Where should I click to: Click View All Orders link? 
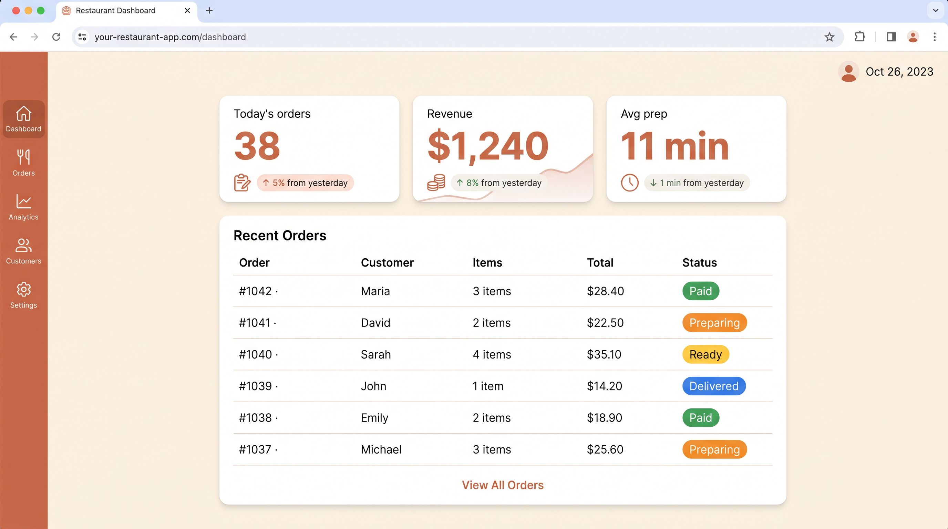pos(503,485)
